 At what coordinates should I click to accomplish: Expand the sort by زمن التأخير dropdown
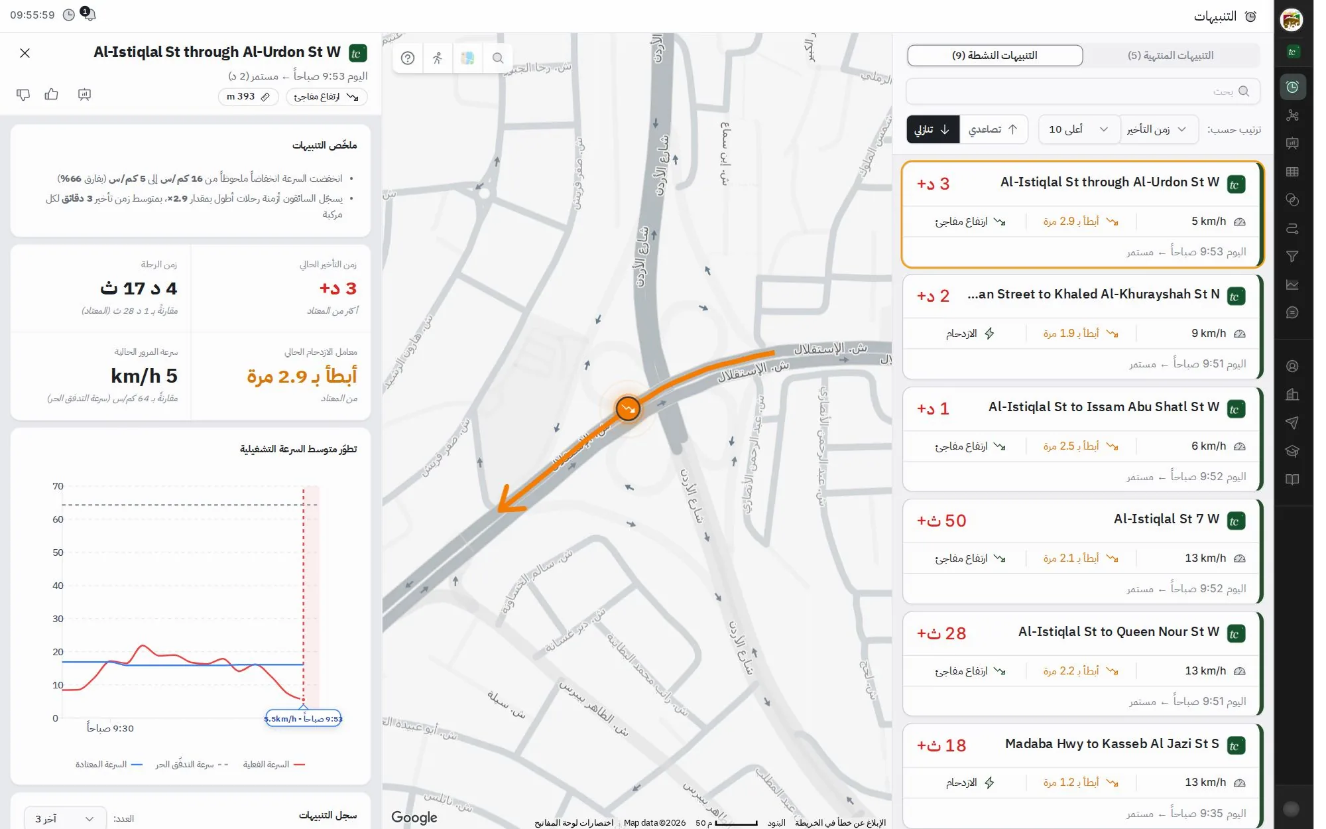point(1158,129)
